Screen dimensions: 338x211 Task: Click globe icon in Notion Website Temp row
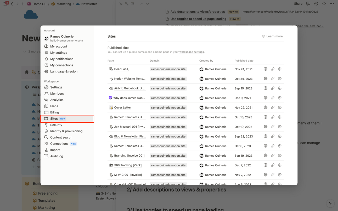(x=266, y=78)
